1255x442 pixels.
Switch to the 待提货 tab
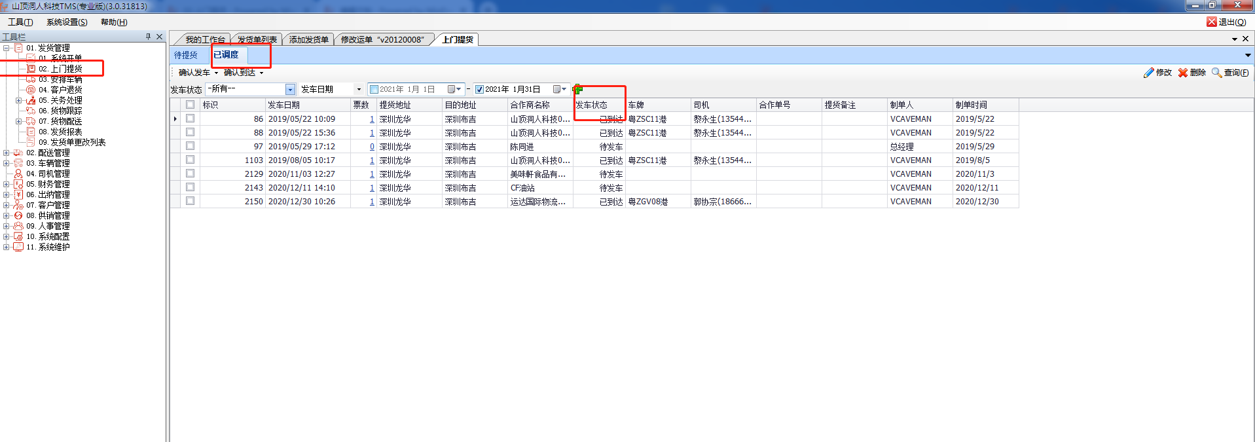point(186,55)
